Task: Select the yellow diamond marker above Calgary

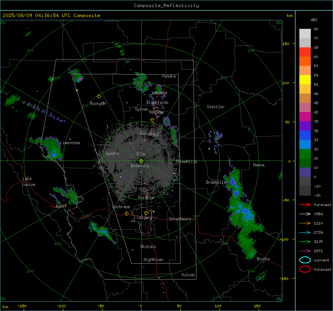Action: coord(146,213)
